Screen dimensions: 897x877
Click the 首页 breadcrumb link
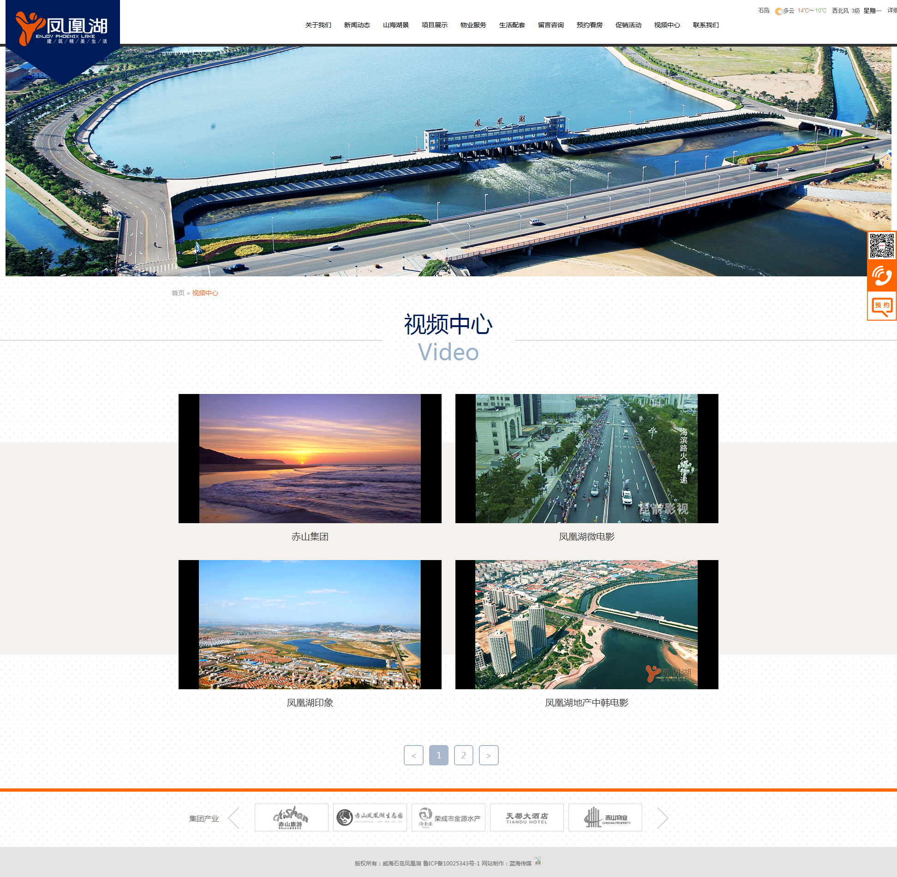[178, 293]
